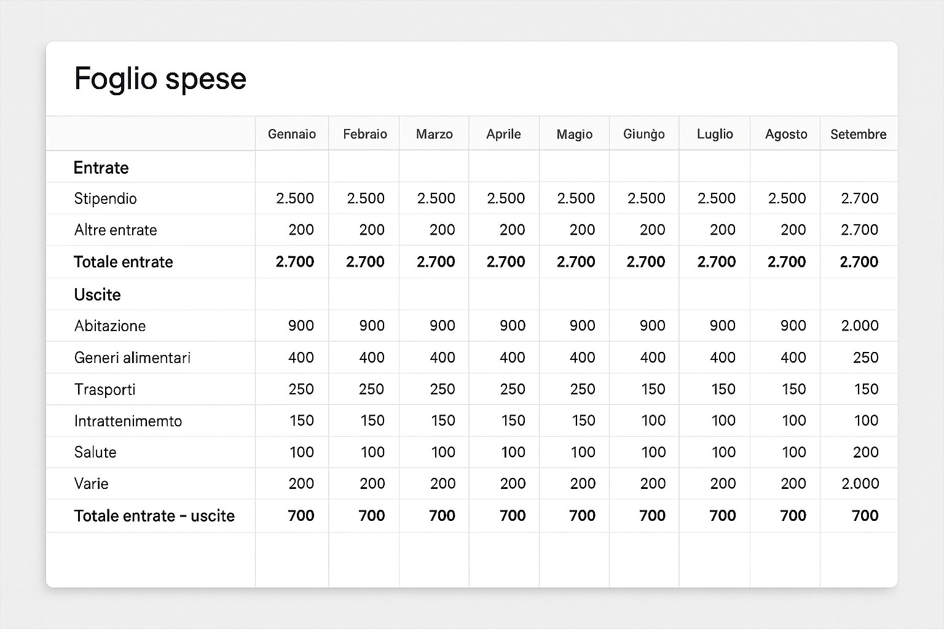This screenshot has height=629, width=944.
Task: Select the Intrattenimemto row label
Action: (128, 421)
